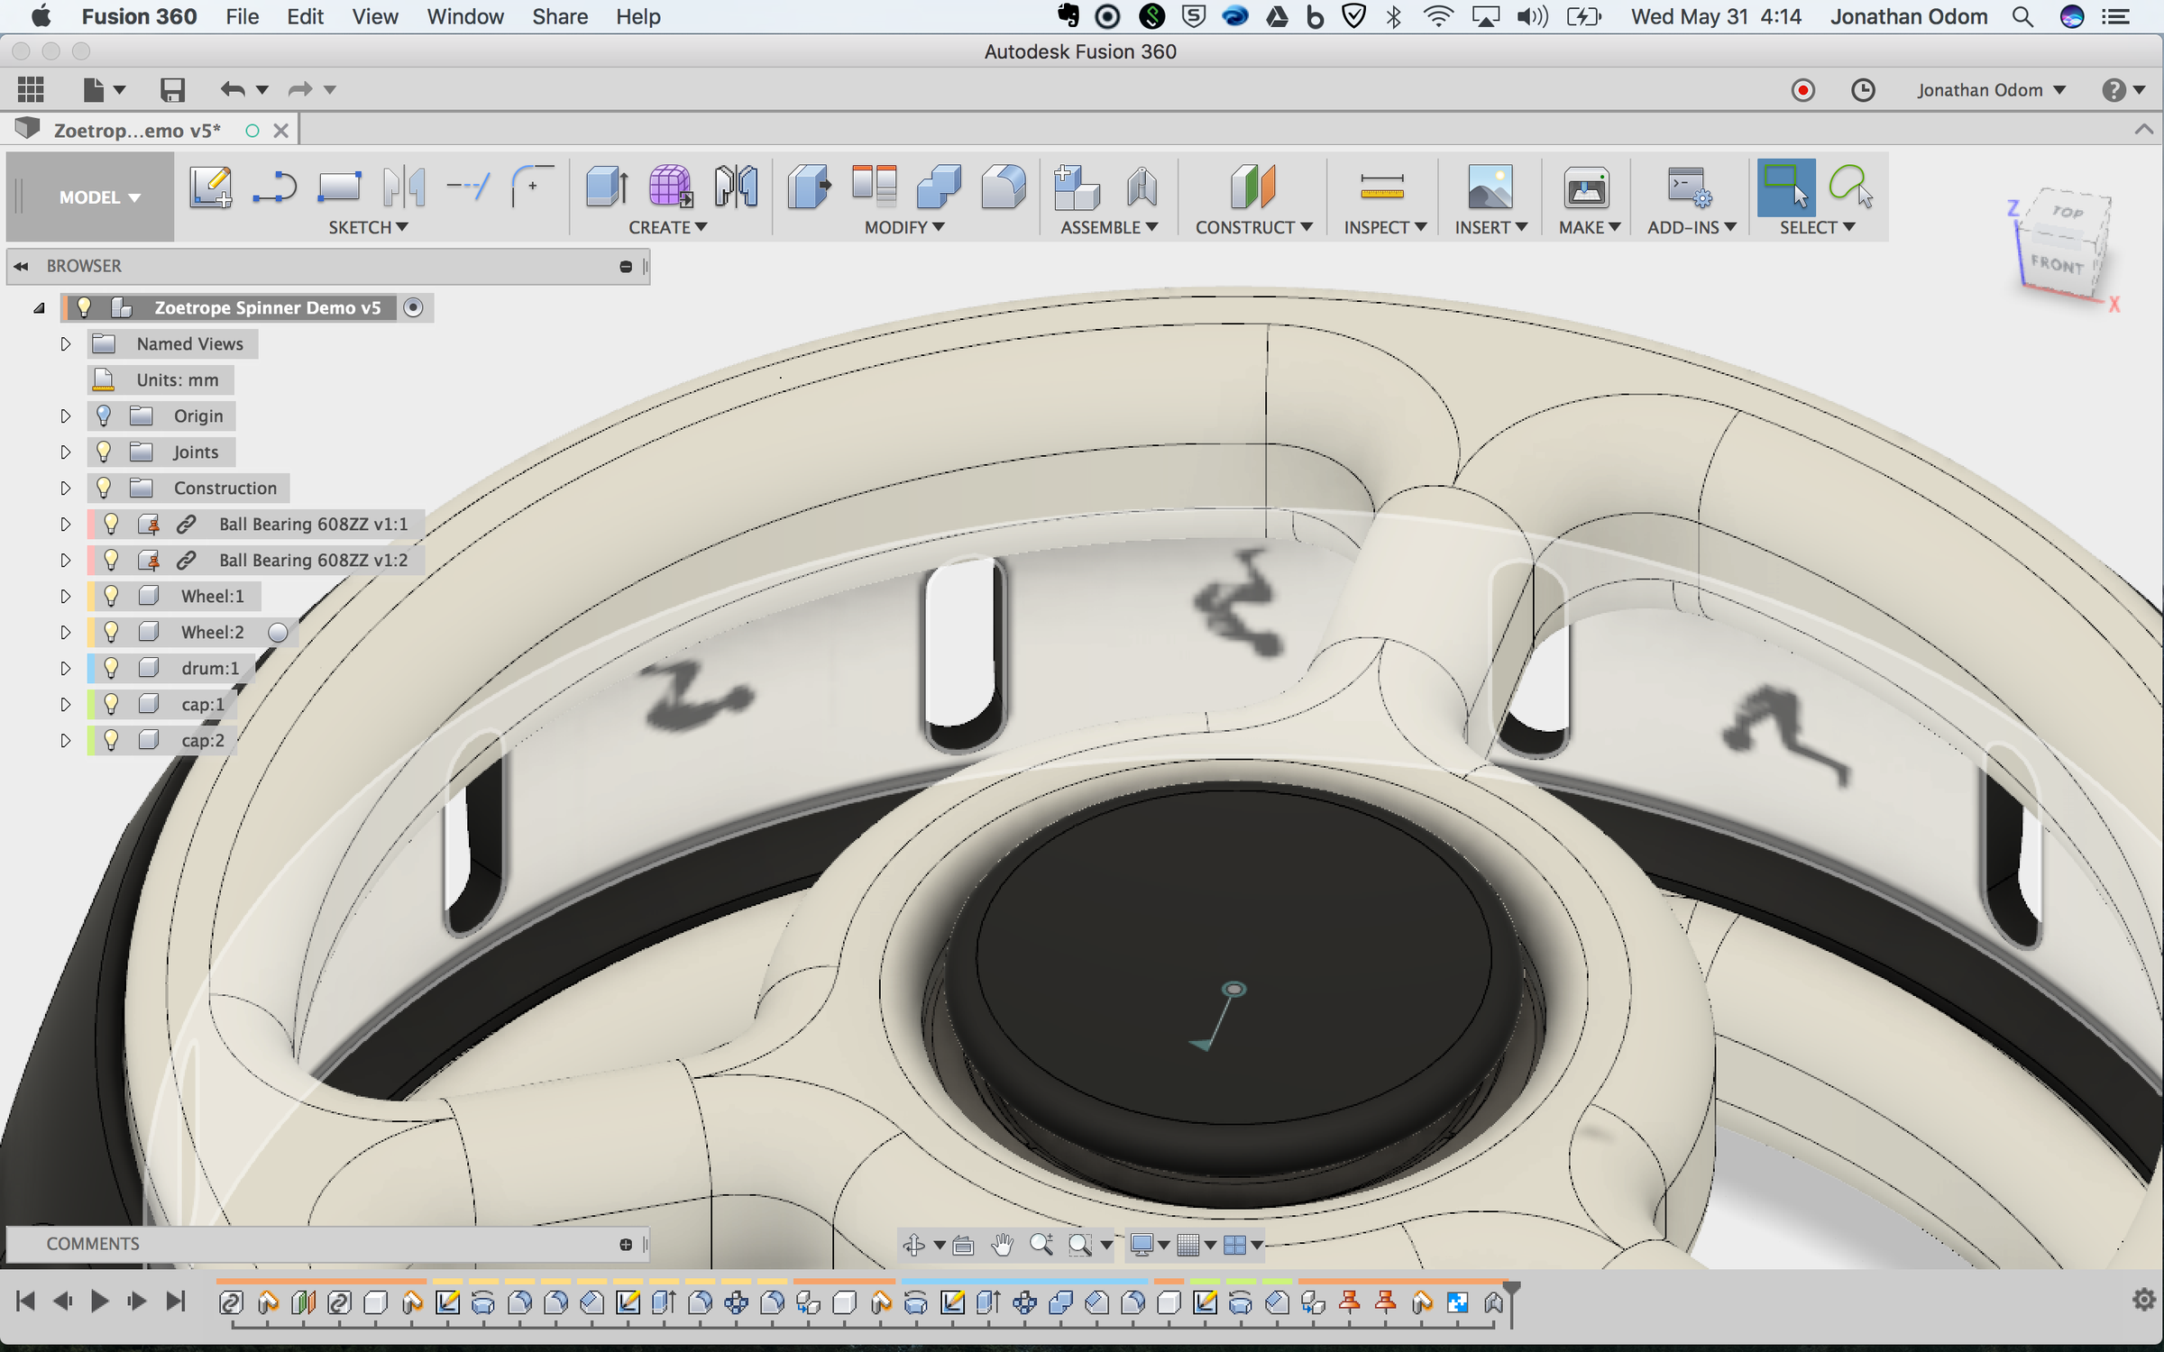Open the CONSTRUCT dropdown menu
This screenshot has height=1352, width=2164.
click(x=1253, y=227)
